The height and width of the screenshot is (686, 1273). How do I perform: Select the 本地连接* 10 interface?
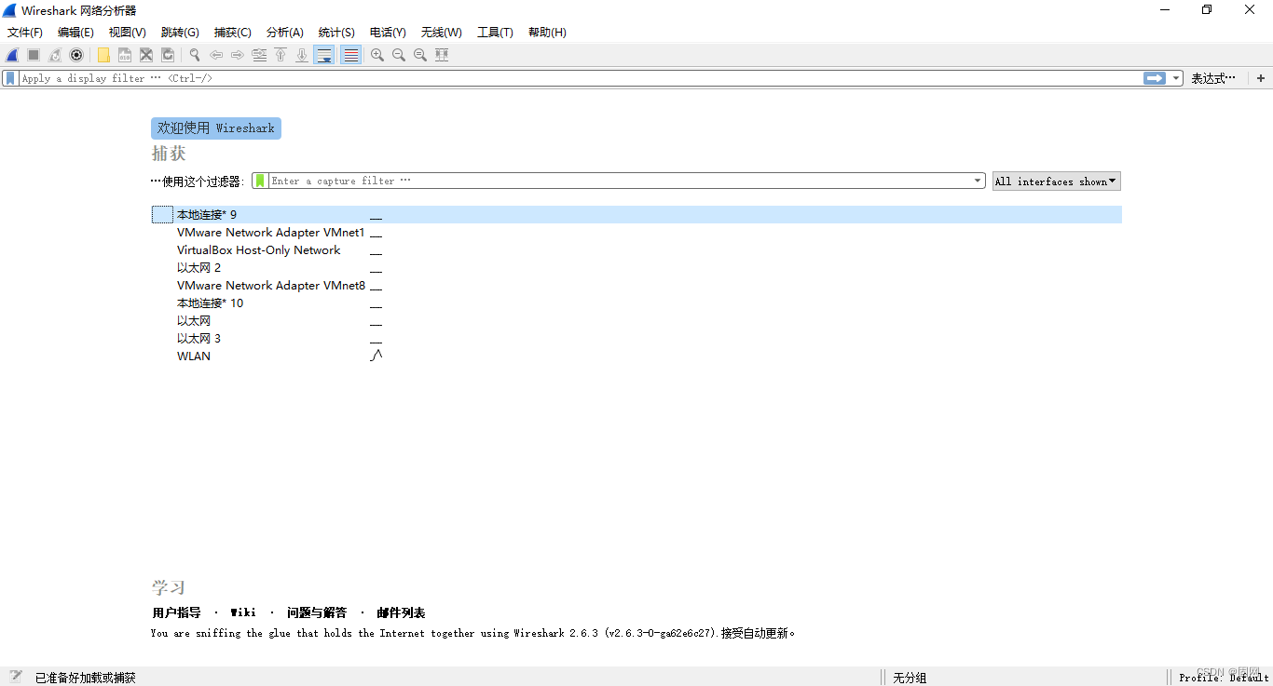point(210,303)
